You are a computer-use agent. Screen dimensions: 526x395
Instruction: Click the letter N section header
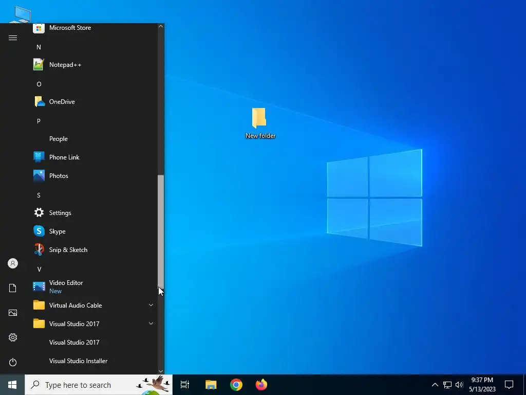point(39,47)
